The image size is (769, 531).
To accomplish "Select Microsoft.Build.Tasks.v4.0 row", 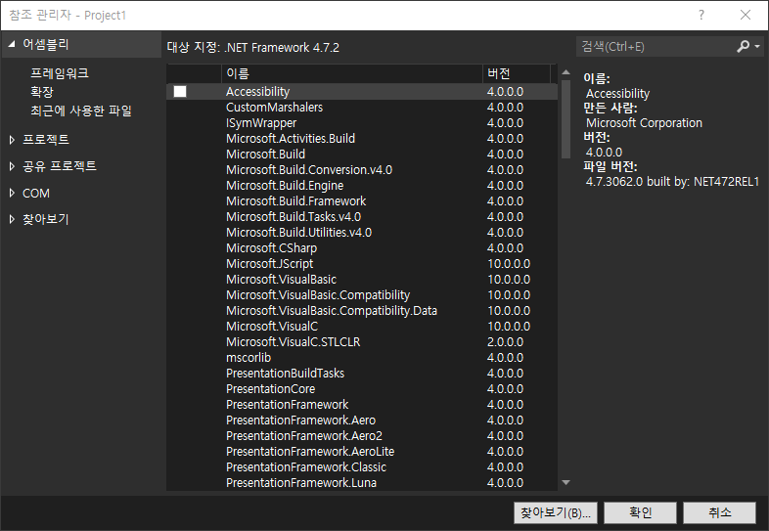I will [362, 217].
